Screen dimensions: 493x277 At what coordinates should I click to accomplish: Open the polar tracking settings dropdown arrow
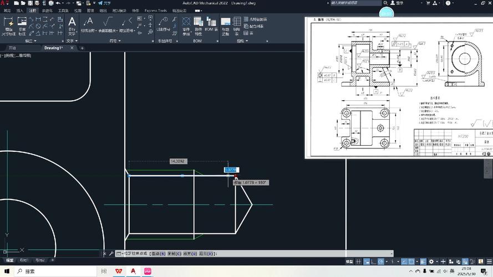coord(387,261)
